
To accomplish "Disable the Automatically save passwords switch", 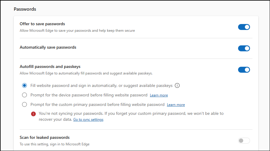I will pyautogui.click(x=244, y=48).
